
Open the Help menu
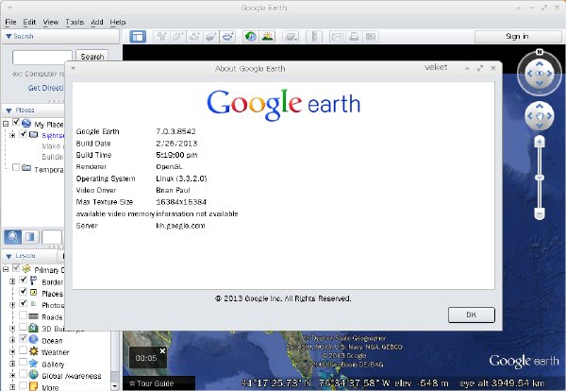click(118, 22)
